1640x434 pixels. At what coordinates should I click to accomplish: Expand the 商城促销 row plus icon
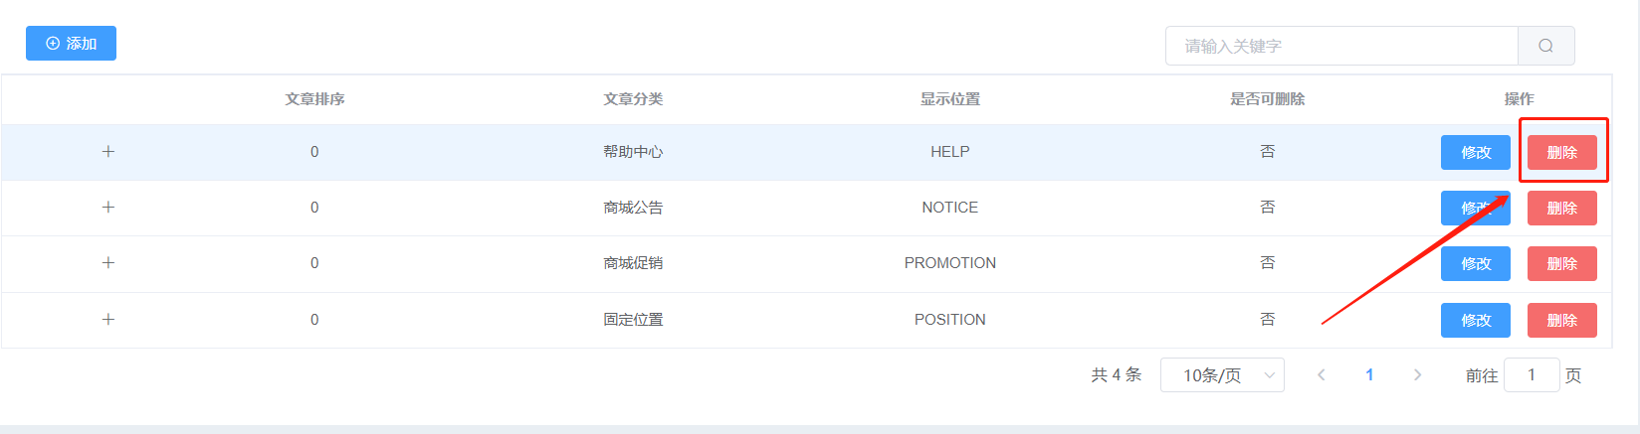(108, 262)
